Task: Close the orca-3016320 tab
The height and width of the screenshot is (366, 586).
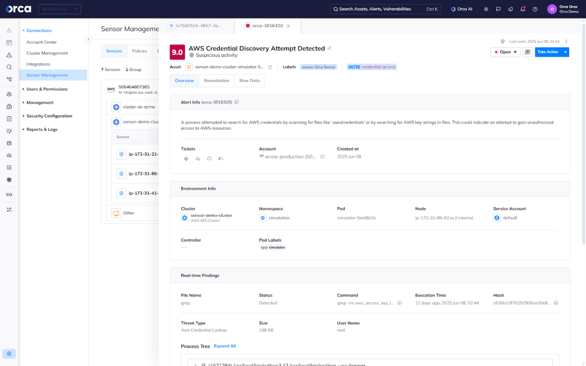Action: (x=289, y=26)
